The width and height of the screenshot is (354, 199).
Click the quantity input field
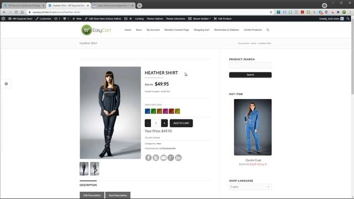[156, 123]
